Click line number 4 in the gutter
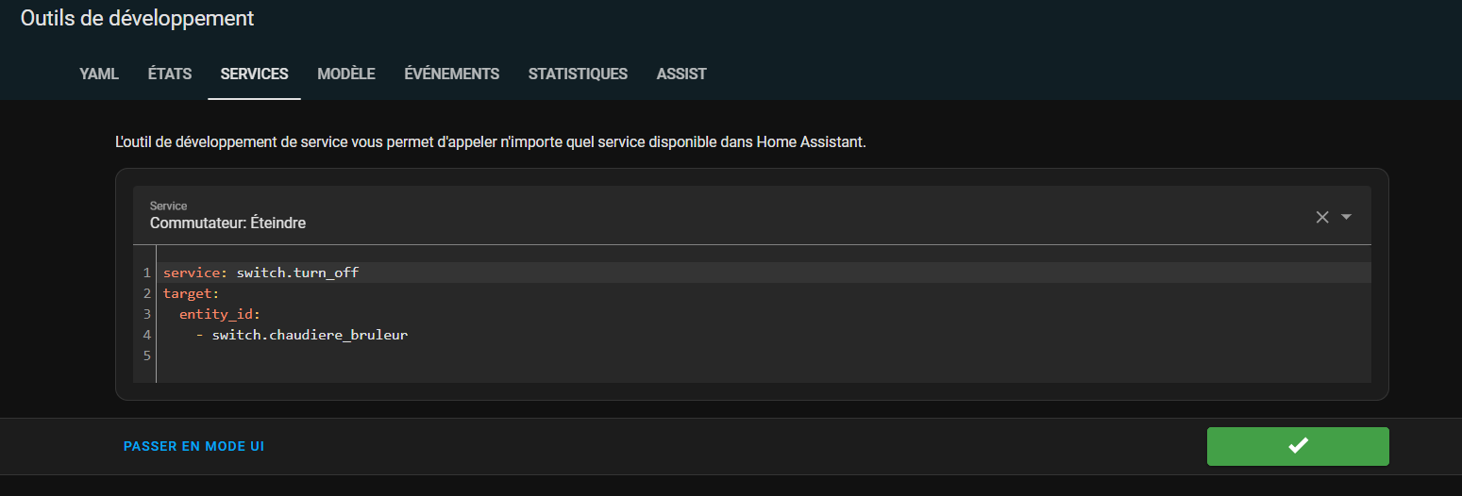Image resolution: width=1462 pixels, height=496 pixels. click(146, 335)
